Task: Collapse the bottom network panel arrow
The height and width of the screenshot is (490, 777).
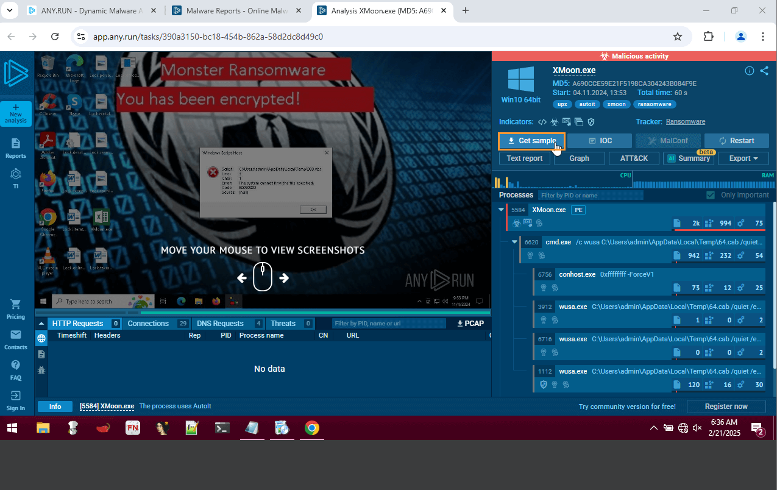Action: point(41,324)
